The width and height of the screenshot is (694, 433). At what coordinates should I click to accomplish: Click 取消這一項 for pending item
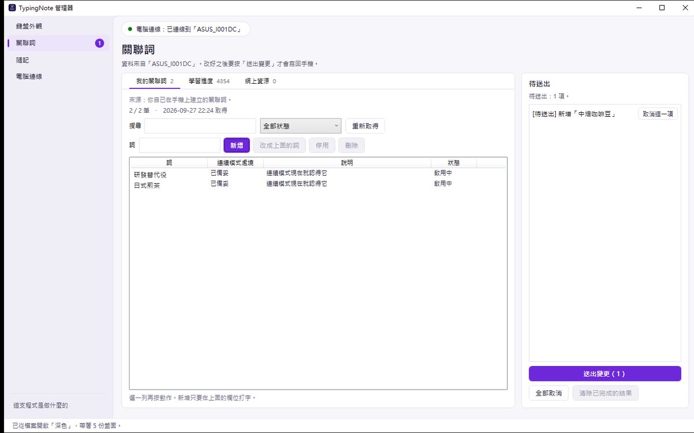(658, 114)
